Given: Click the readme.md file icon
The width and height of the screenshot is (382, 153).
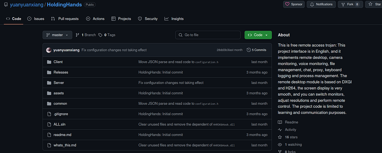Looking at the screenshot, I should [x=49, y=135].
